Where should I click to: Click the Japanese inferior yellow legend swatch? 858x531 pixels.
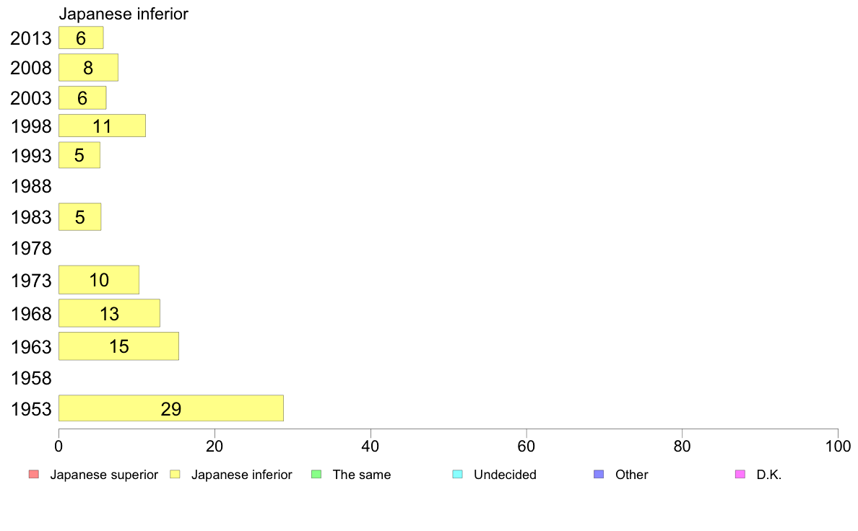pyautogui.click(x=175, y=474)
